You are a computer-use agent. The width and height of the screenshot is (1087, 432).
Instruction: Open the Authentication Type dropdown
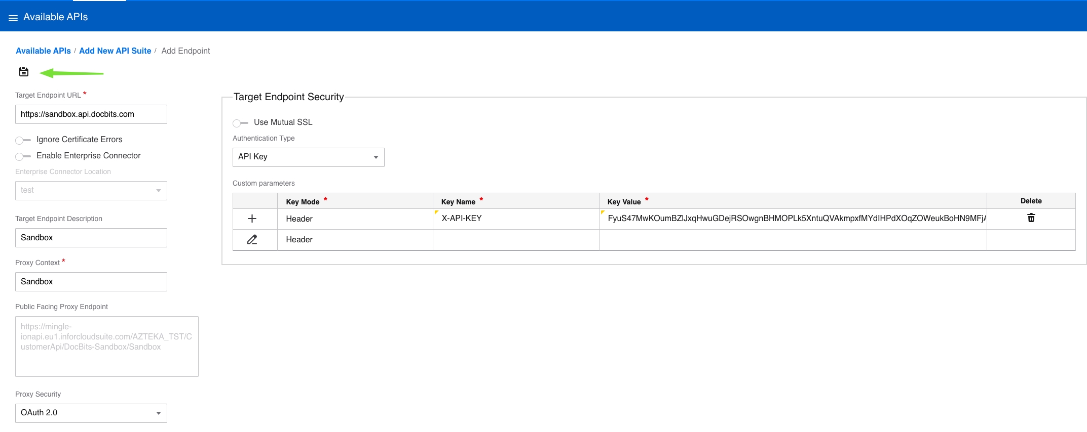[308, 157]
